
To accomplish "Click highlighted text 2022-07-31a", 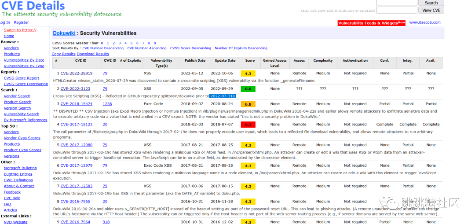I will 223,96.
